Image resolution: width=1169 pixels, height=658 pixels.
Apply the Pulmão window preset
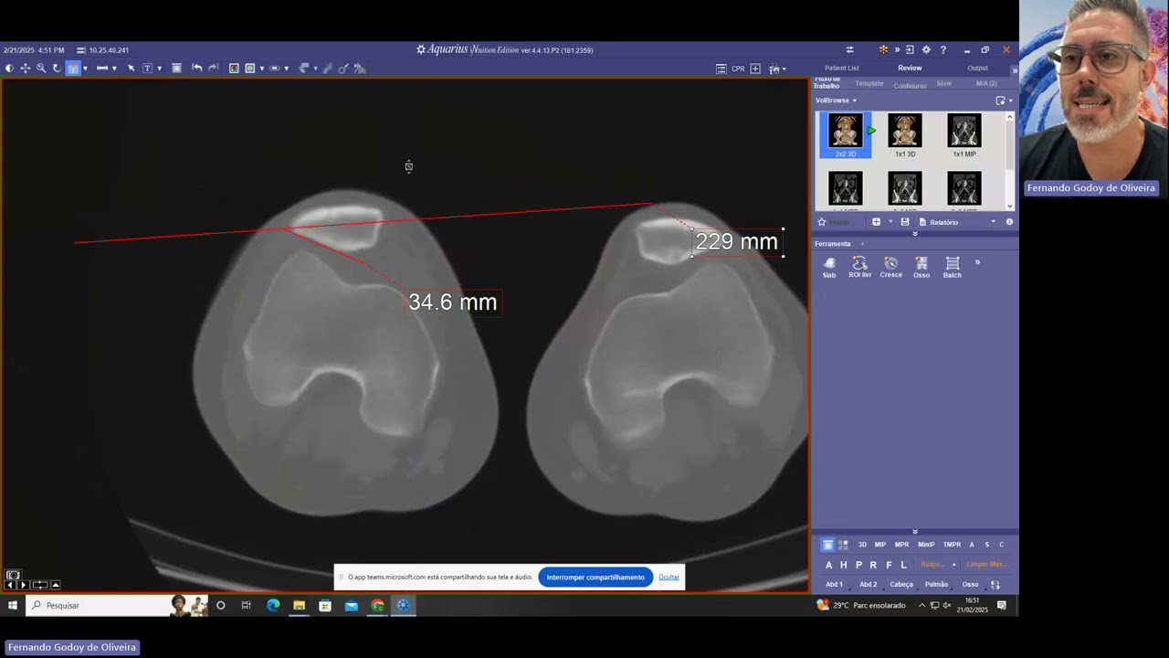tap(936, 585)
